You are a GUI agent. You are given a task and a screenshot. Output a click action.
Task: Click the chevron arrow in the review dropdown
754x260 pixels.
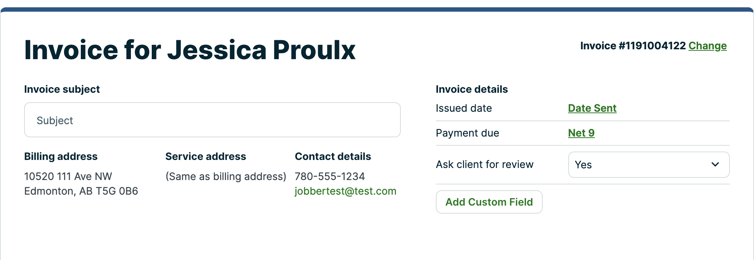(x=715, y=165)
